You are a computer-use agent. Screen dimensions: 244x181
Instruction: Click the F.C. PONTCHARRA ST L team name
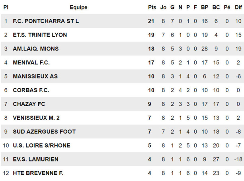[46, 21]
